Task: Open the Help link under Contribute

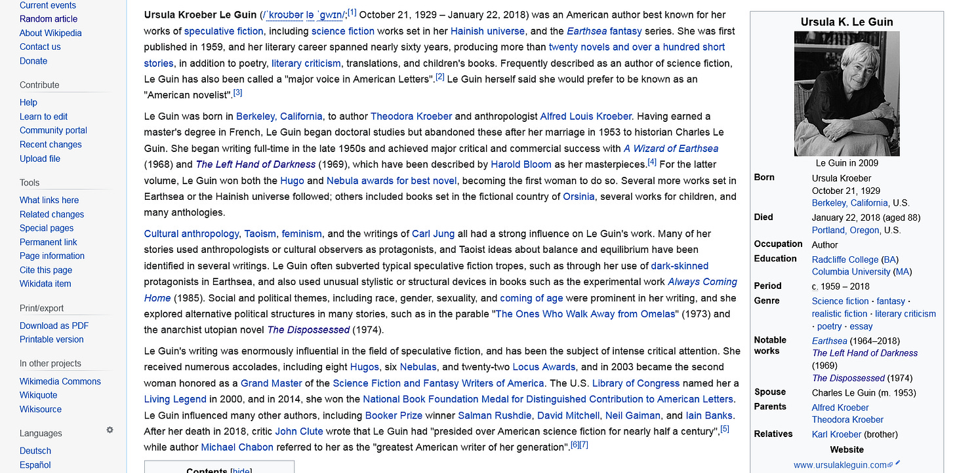Action: point(28,102)
